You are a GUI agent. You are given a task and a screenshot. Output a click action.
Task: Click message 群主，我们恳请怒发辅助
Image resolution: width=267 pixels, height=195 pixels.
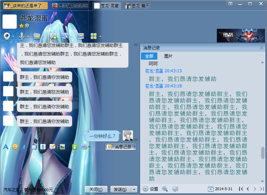44,92
